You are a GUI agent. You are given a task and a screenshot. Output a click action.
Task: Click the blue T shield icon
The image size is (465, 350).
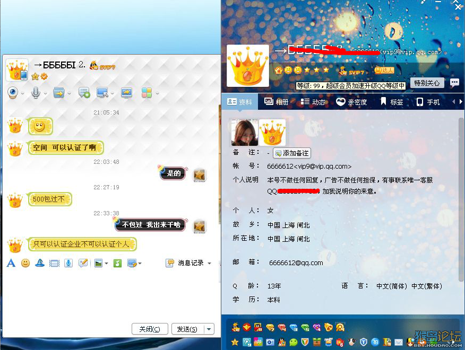pyautogui.click(x=364, y=342)
